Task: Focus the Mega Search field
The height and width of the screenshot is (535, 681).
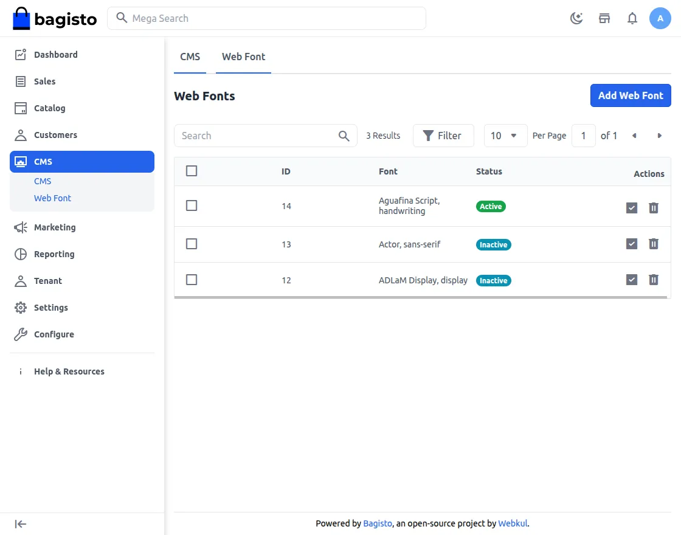Action: (x=267, y=18)
